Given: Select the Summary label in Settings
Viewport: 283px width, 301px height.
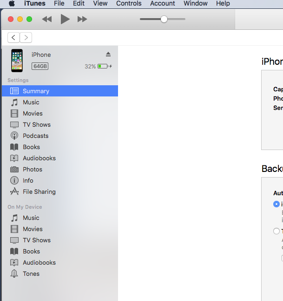Looking at the screenshot, I should [x=36, y=91].
